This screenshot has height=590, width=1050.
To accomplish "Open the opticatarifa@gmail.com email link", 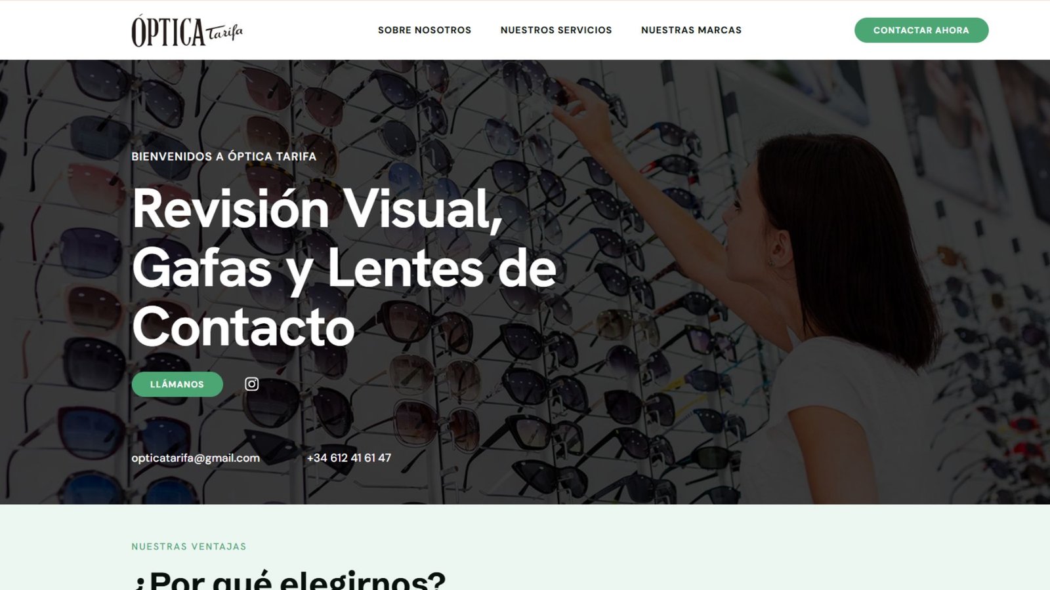I will pos(196,458).
